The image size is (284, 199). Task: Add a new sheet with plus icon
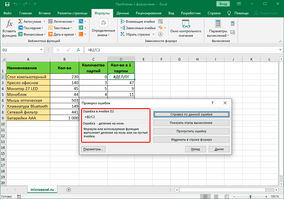pyautogui.click(x=68, y=190)
